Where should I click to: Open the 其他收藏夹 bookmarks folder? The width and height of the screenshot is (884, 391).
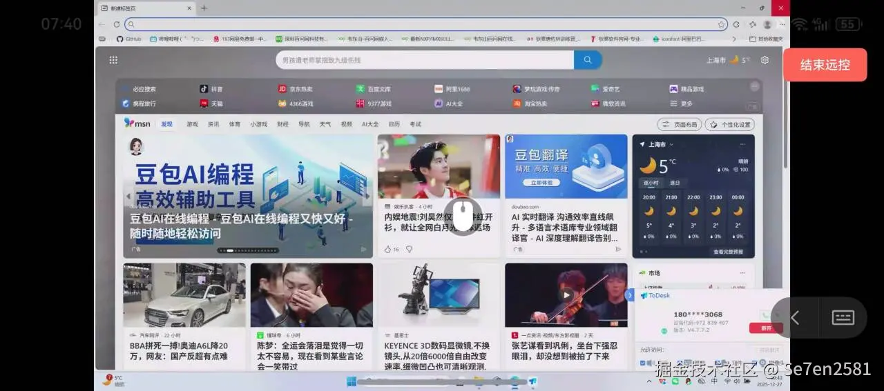[x=766, y=39]
